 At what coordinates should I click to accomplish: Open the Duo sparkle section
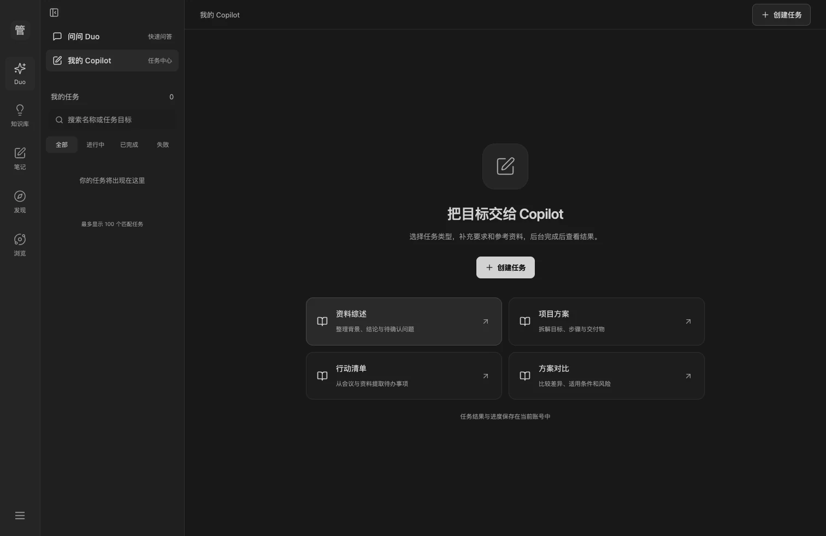point(20,73)
